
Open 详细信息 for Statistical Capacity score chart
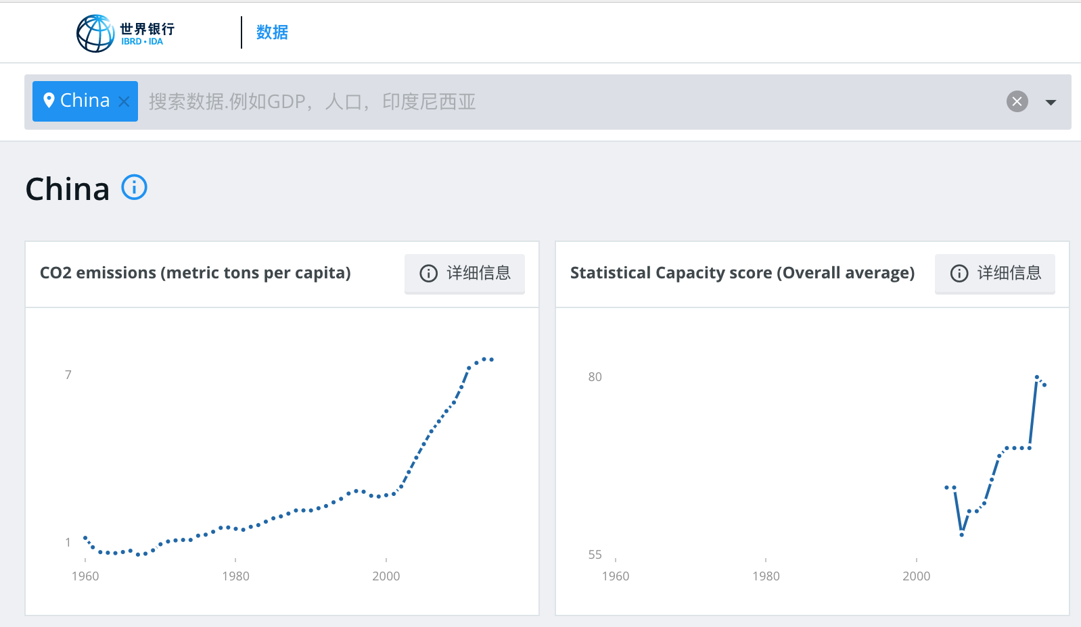point(994,273)
